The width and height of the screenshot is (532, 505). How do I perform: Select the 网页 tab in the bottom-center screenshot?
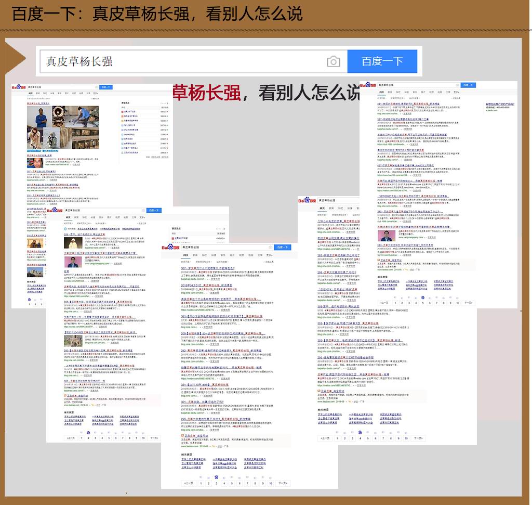pos(185,255)
